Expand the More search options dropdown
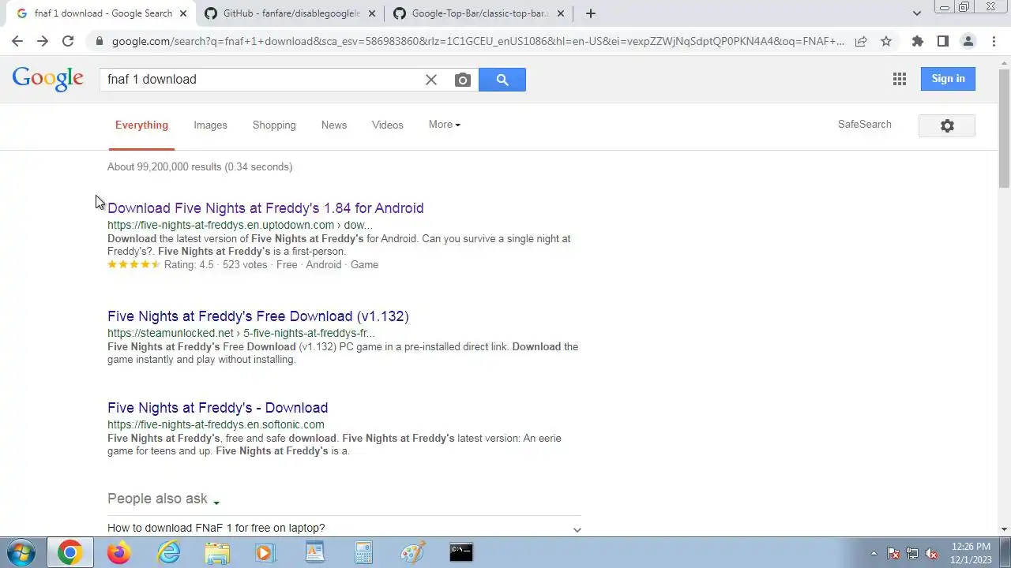 (445, 125)
